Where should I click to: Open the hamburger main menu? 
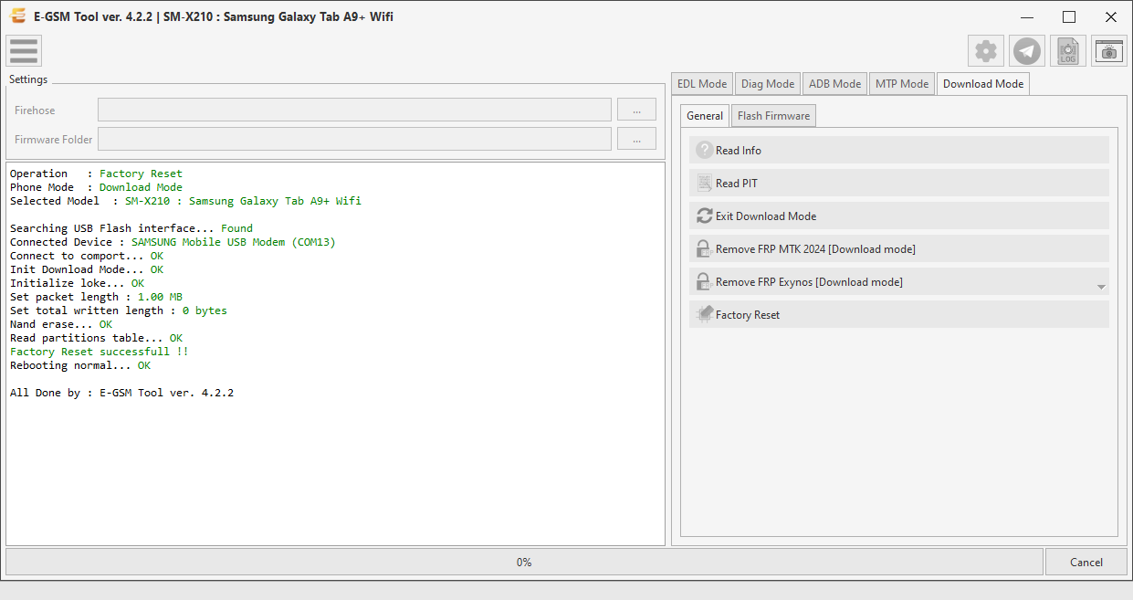tap(24, 51)
